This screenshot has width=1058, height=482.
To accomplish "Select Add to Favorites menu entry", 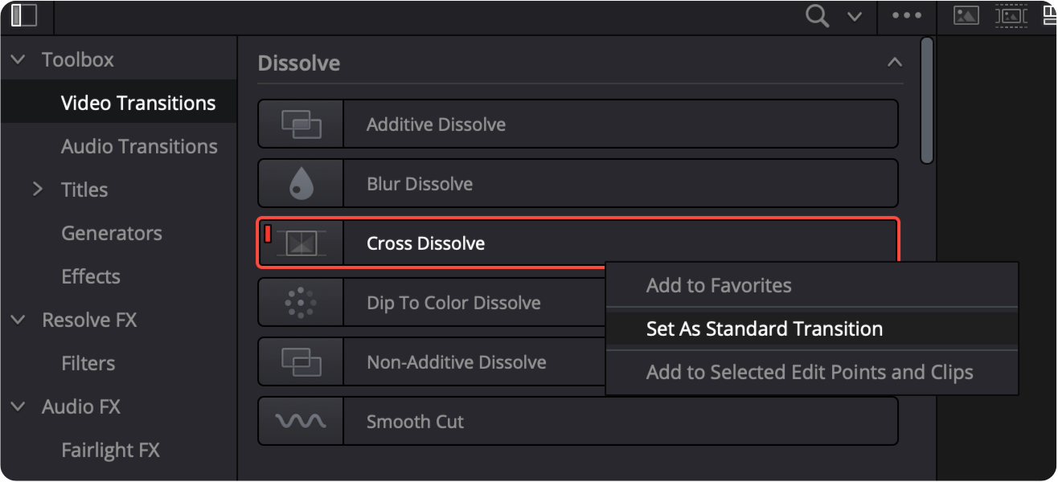I will [719, 285].
